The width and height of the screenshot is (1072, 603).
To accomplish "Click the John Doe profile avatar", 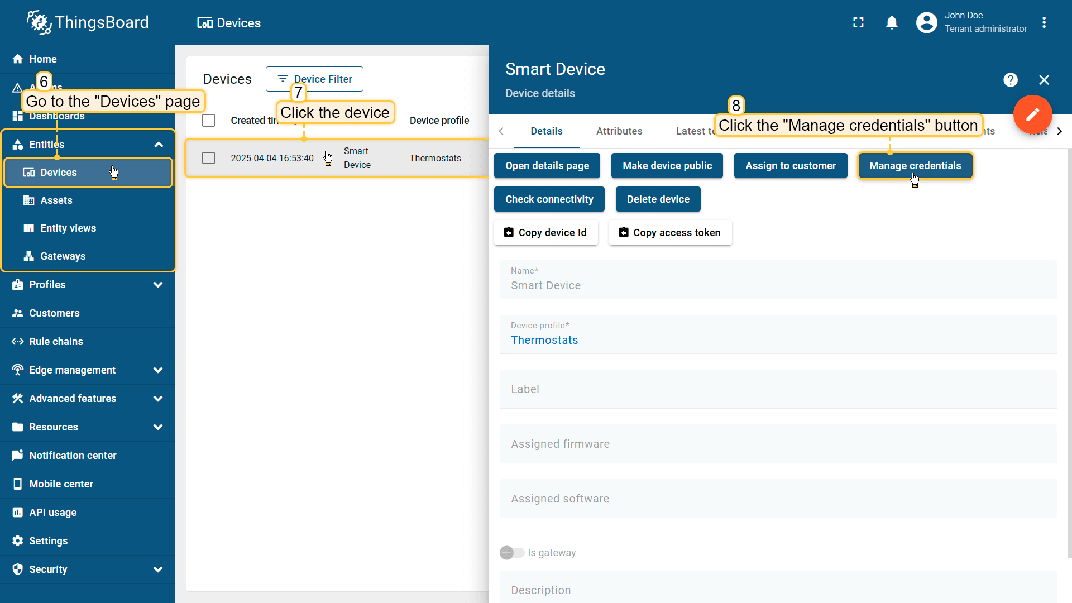I will coord(926,23).
